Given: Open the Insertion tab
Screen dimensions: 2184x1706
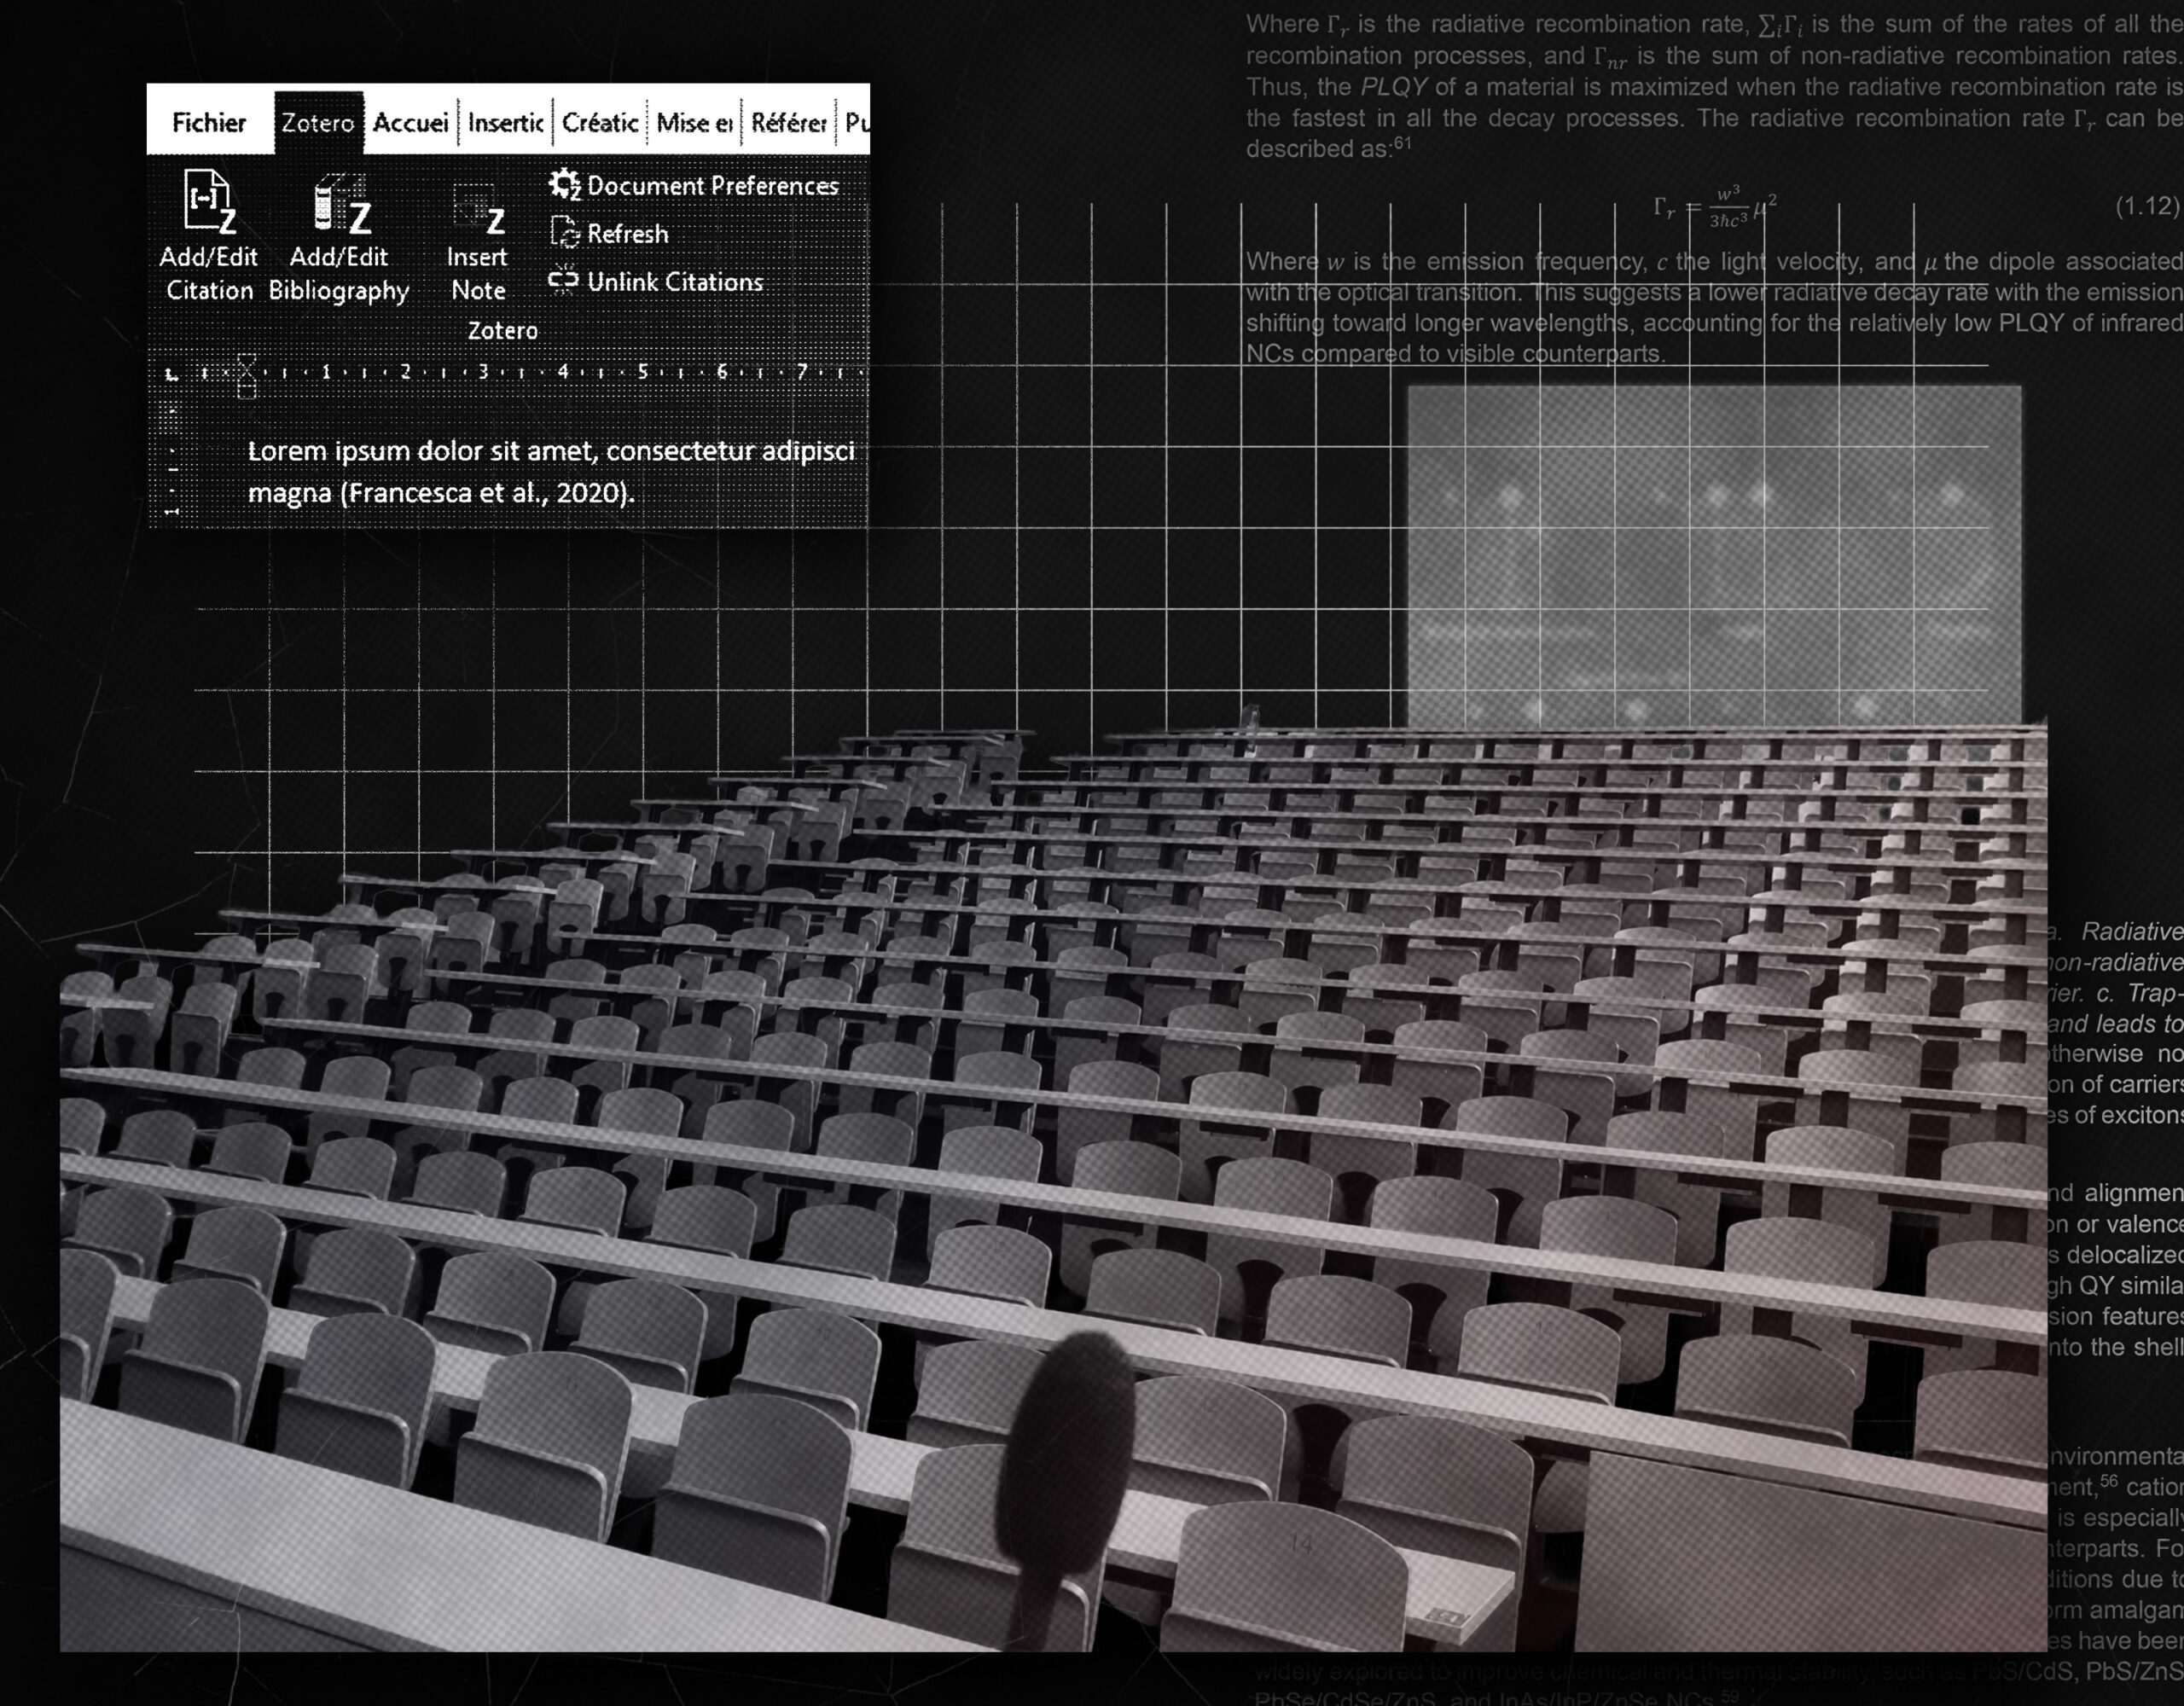Looking at the screenshot, I should point(505,123).
